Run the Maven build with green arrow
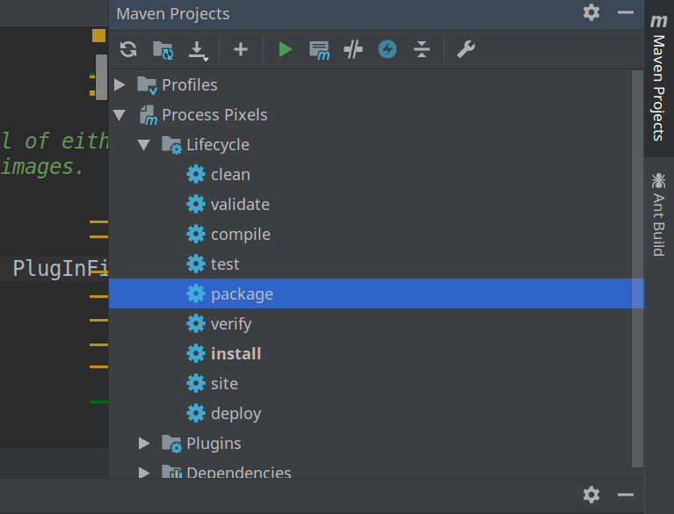 point(285,49)
